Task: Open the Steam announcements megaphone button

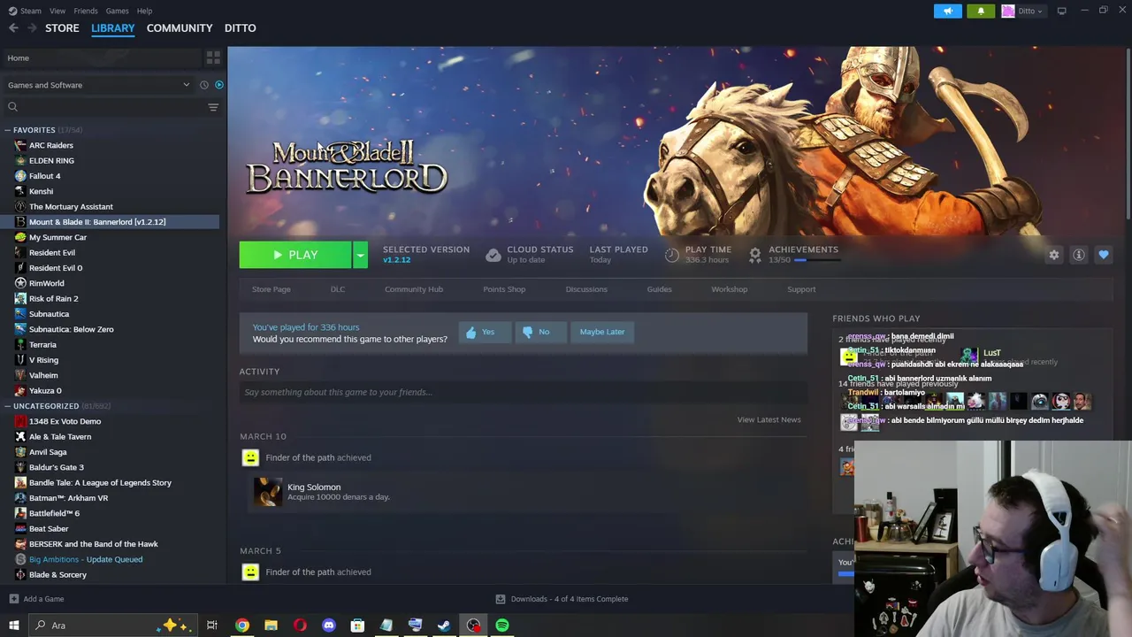Action: click(x=948, y=11)
